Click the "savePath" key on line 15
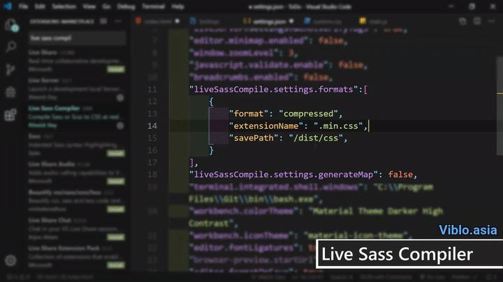503x282 pixels. click(x=254, y=138)
